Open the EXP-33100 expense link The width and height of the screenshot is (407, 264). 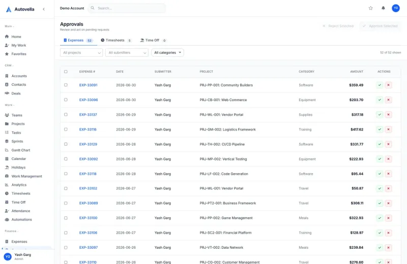(88, 218)
